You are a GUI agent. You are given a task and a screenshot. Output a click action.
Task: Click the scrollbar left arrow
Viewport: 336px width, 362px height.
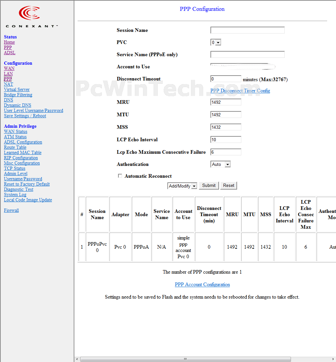(x=77, y=359)
